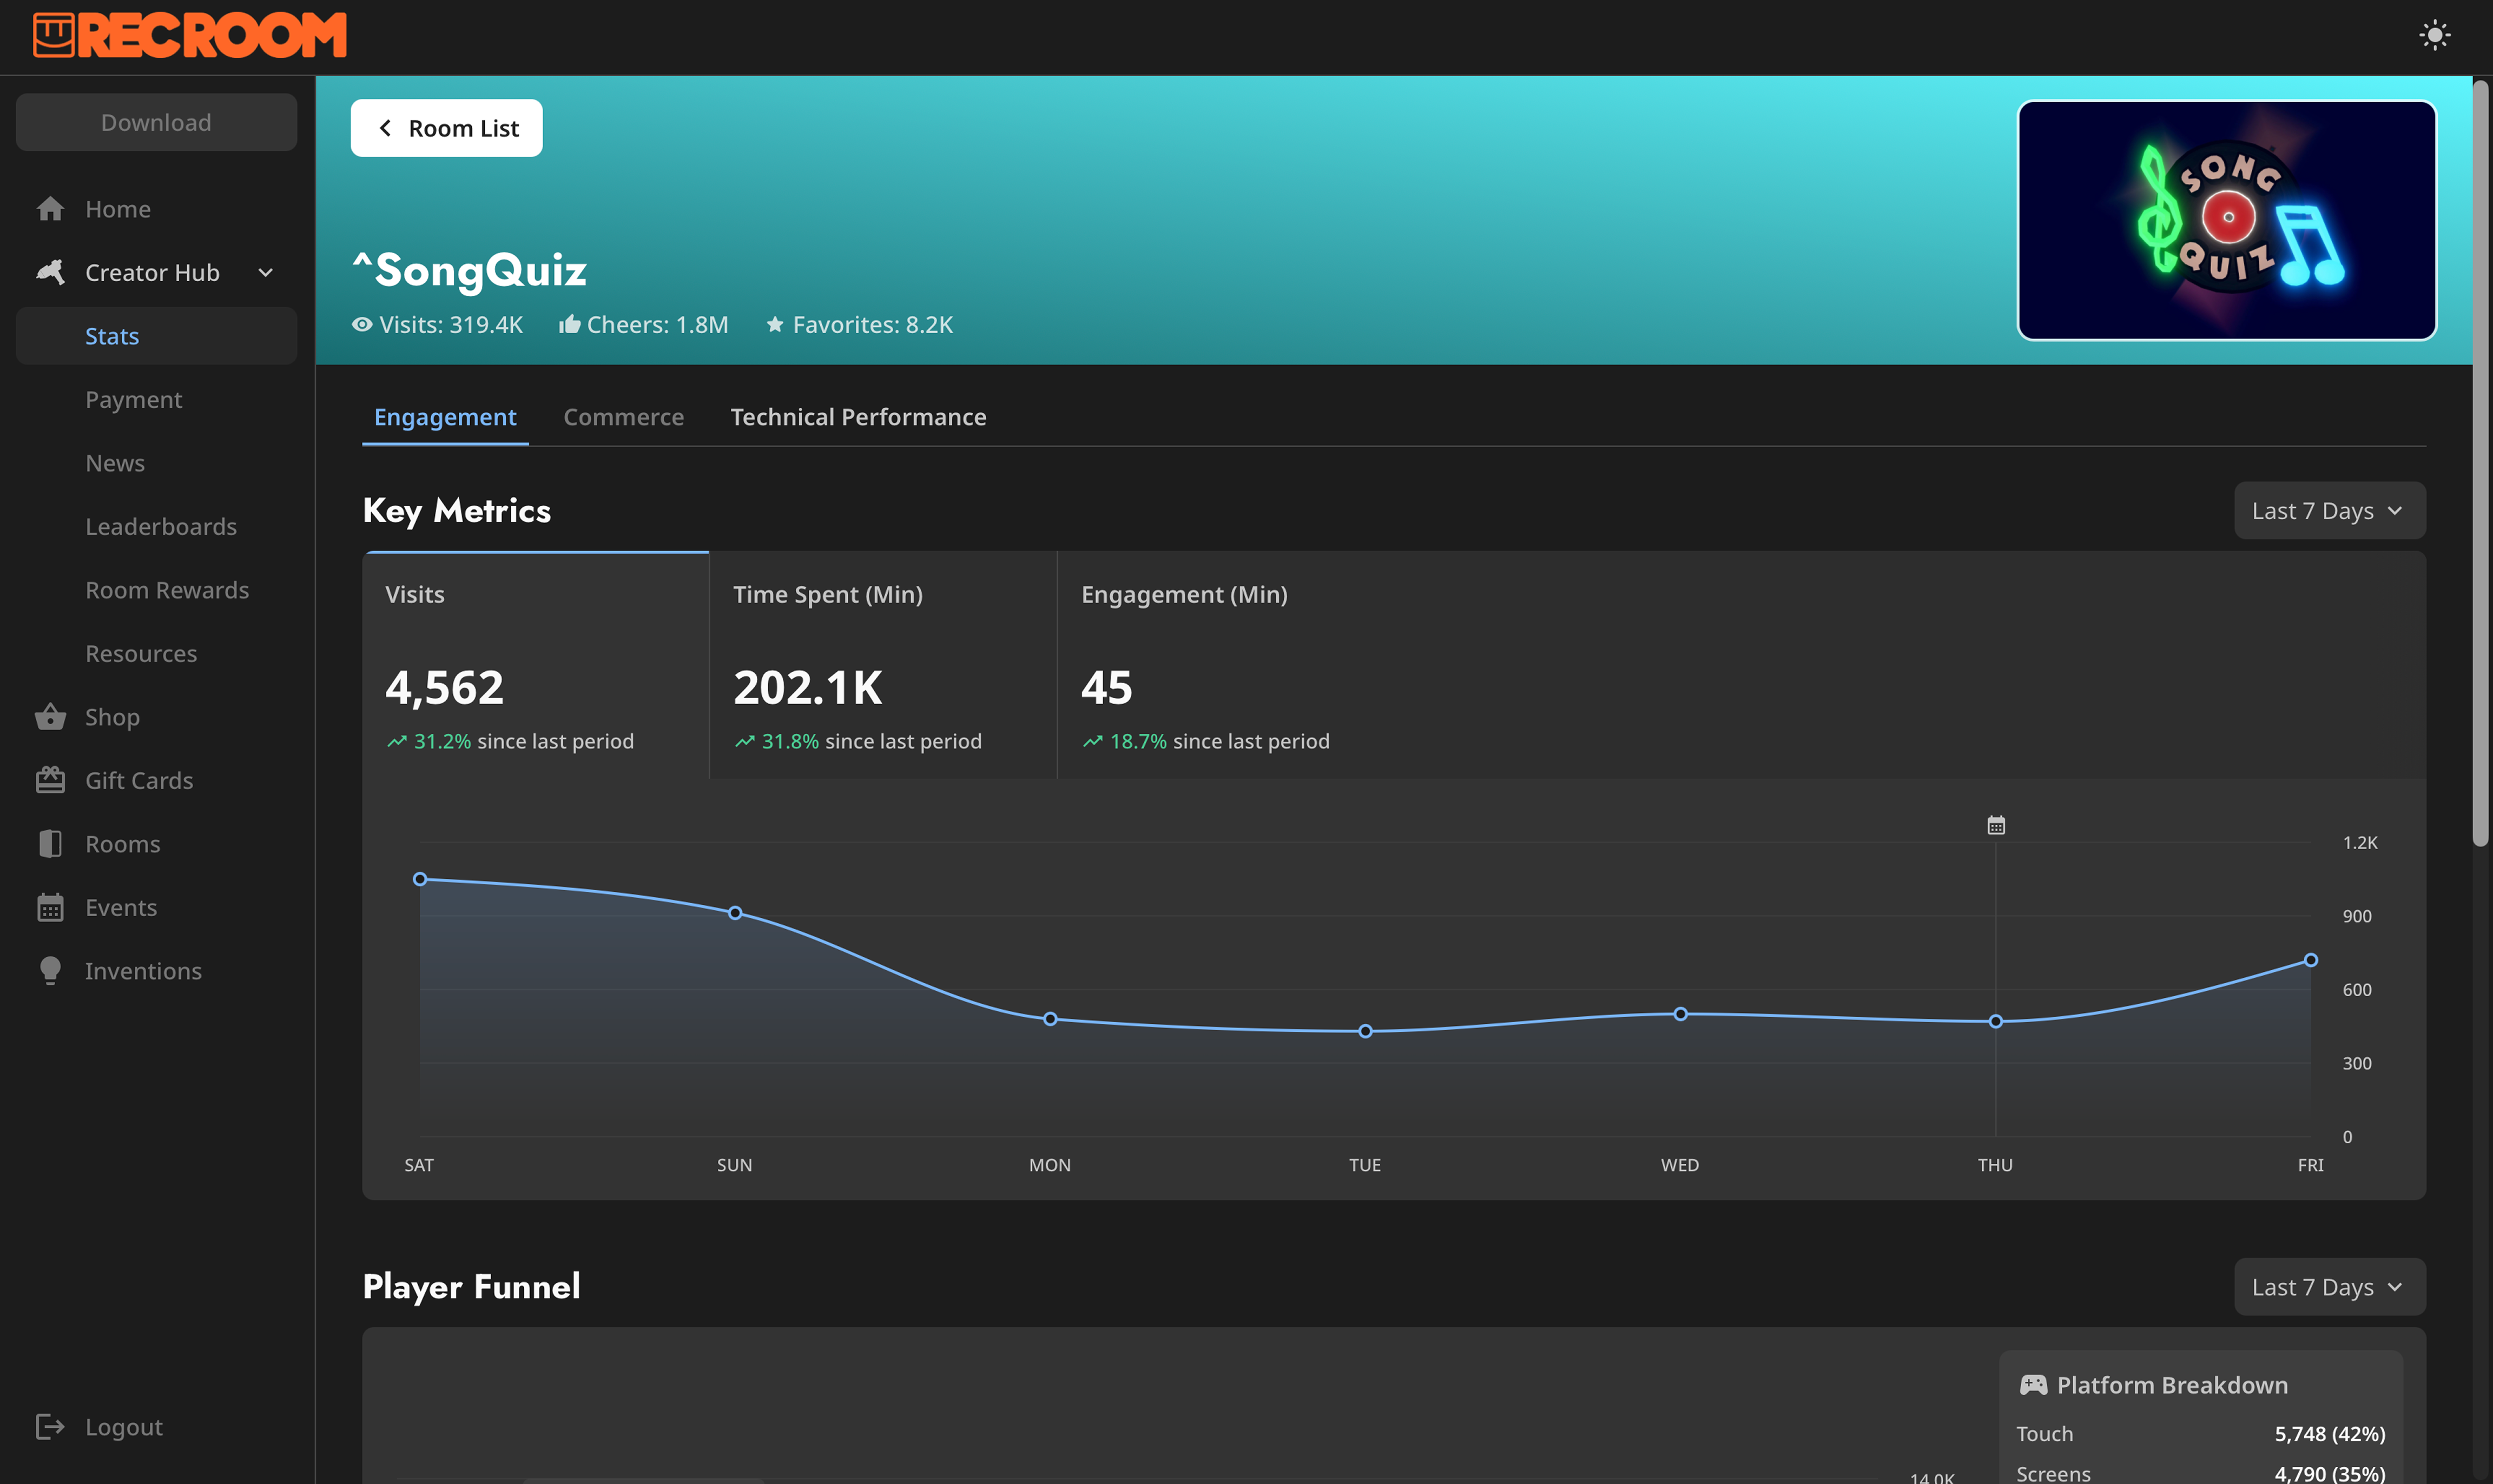Click the Sunday data point on chart
Screen dimensions: 2493x1484
[735, 913]
